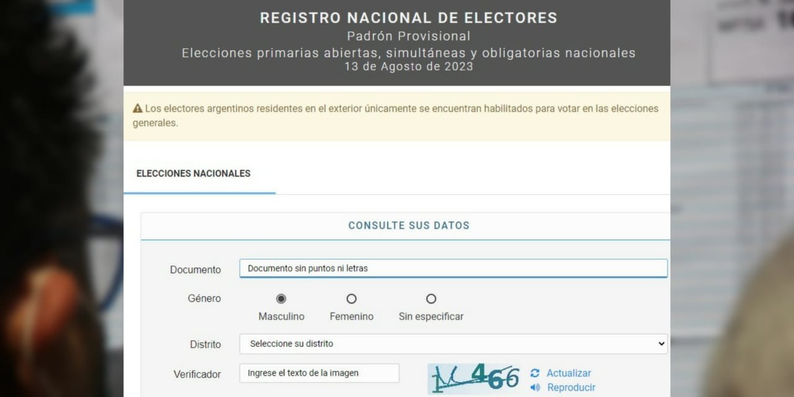Switch to the ELECCIONES NACIONALES tab
Screen dimensions: 794x397
193,174
